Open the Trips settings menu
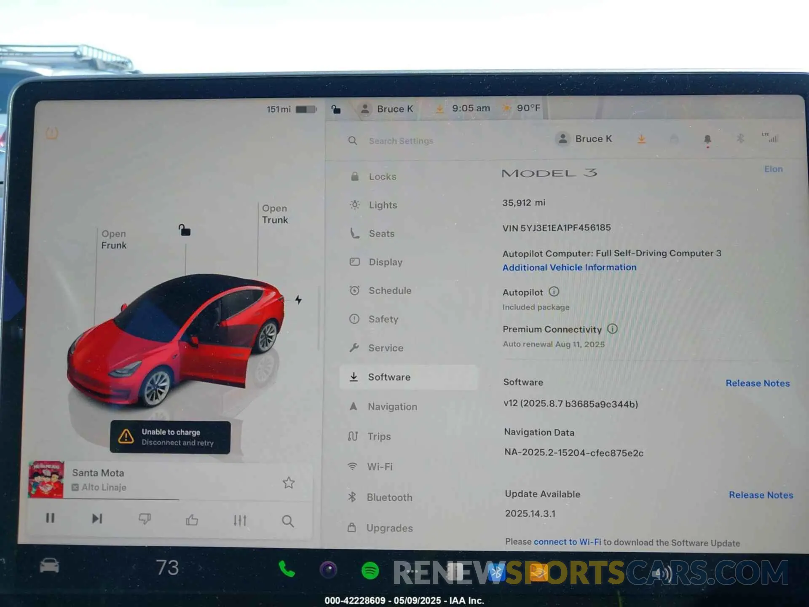The height and width of the screenshot is (607, 809). point(379,436)
